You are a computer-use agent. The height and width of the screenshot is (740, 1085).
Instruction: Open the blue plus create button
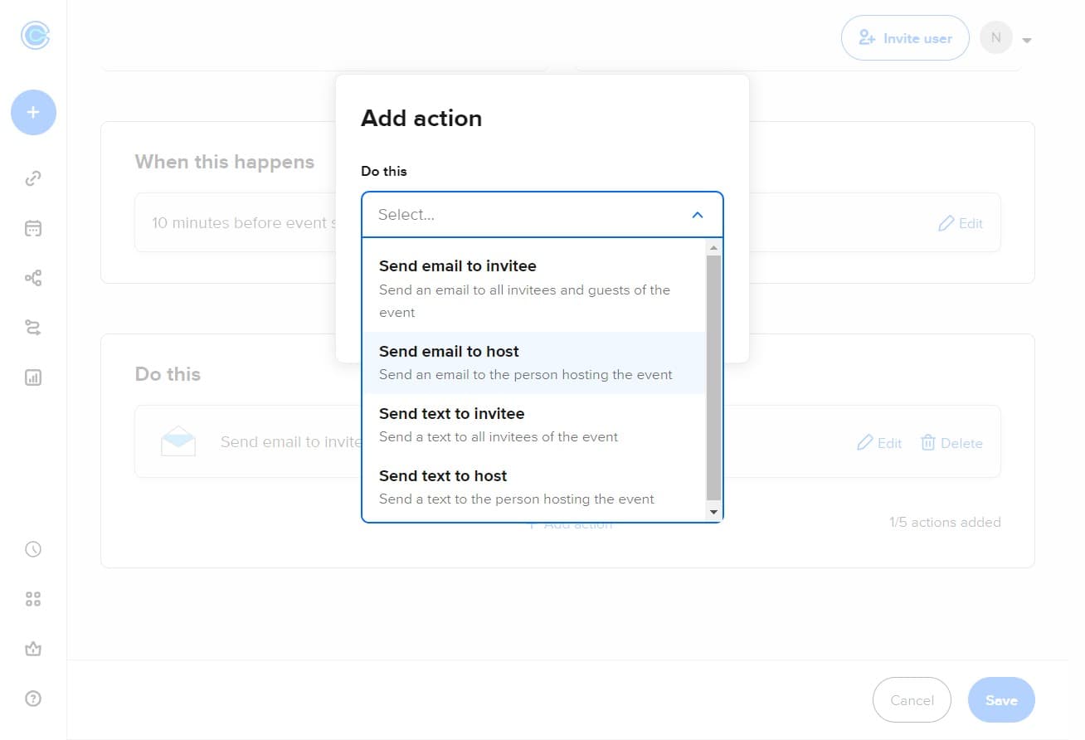tap(32, 111)
